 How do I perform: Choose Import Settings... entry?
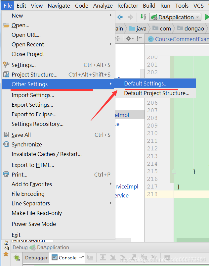tap(59, 95)
